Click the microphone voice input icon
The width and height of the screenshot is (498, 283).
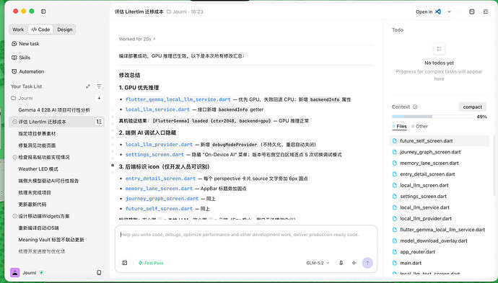coord(341,263)
